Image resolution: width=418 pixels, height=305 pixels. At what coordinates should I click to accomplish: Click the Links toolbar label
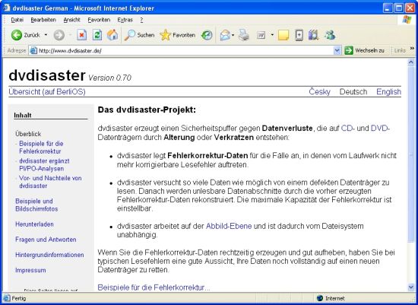pos(400,50)
